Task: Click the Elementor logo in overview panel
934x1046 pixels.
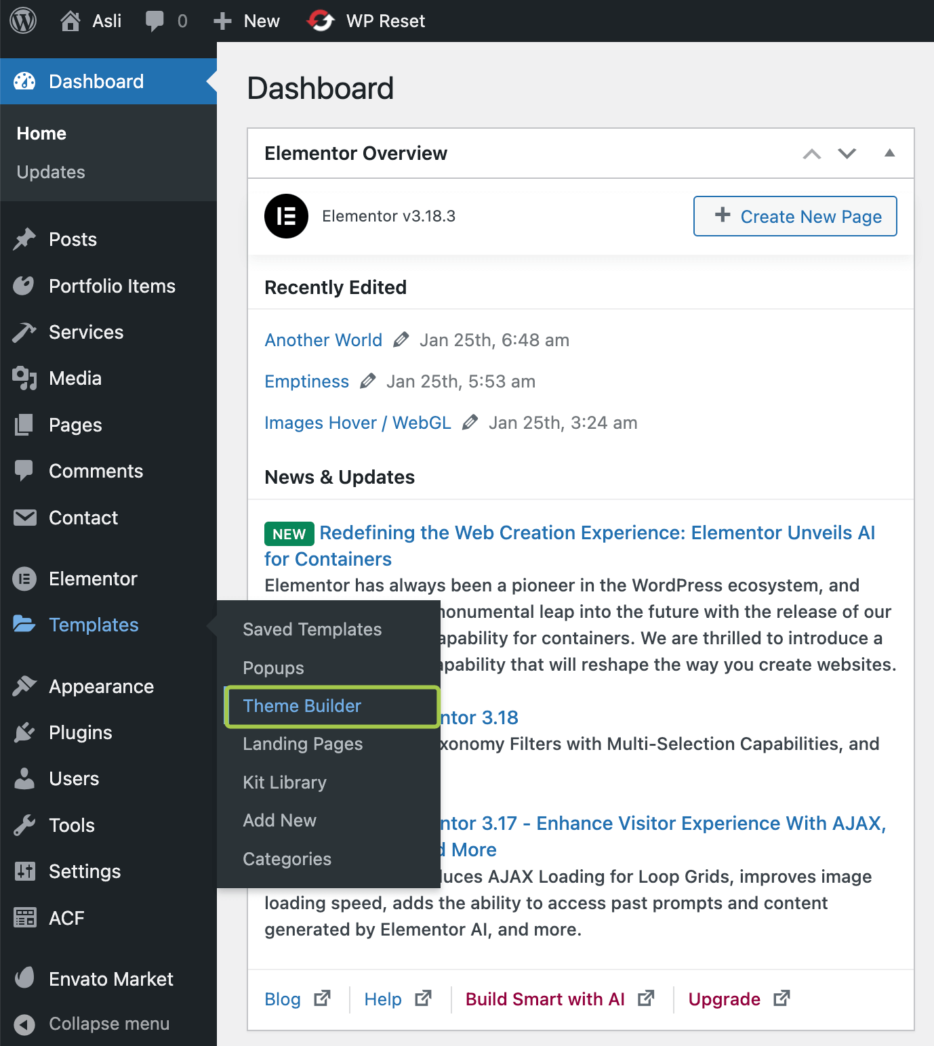Action: pos(286,216)
